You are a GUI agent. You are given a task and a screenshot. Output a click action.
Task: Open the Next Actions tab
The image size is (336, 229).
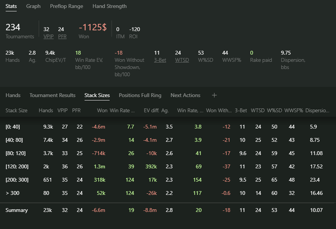click(185, 95)
